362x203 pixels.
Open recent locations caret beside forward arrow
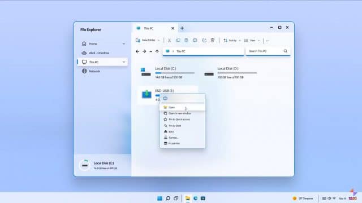tap(151, 51)
